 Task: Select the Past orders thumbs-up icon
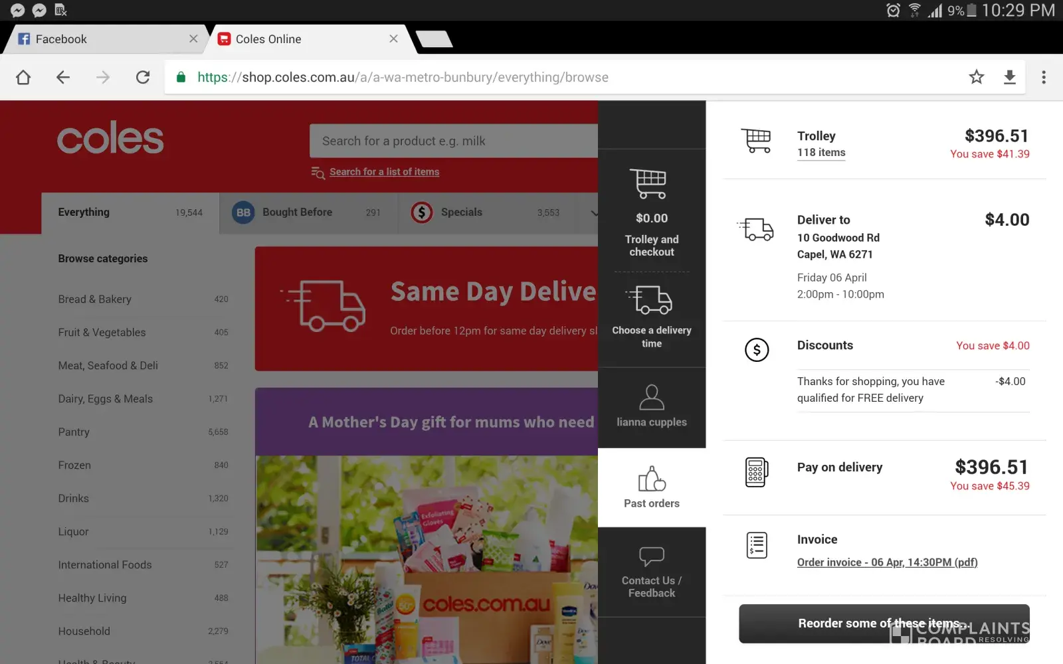pyautogui.click(x=651, y=479)
